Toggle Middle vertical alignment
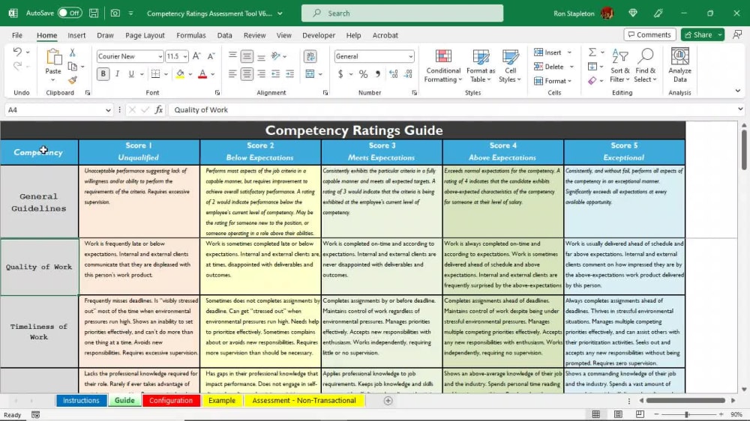Image resolution: width=750 pixels, height=421 pixels. [247, 56]
